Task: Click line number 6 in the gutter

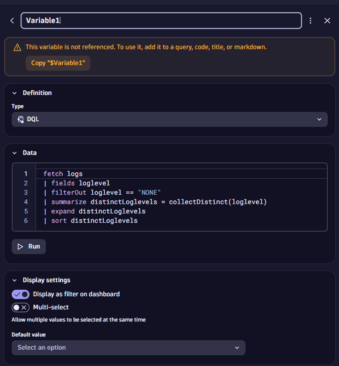Action: 26,220
